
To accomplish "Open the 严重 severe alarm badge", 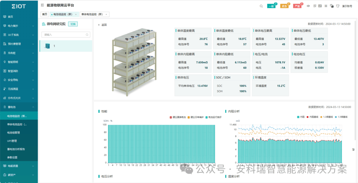I will [x=297, y=6].
